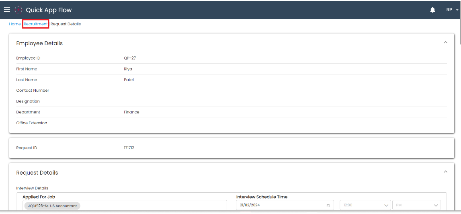Click the Department value Finance
Image resolution: width=461 pixels, height=214 pixels.
pyautogui.click(x=131, y=112)
